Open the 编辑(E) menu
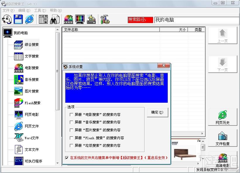 tap(24, 11)
